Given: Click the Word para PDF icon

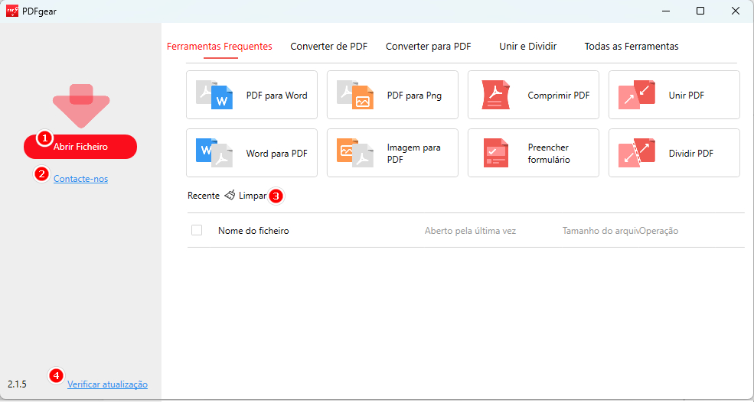Looking at the screenshot, I should click(x=214, y=153).
